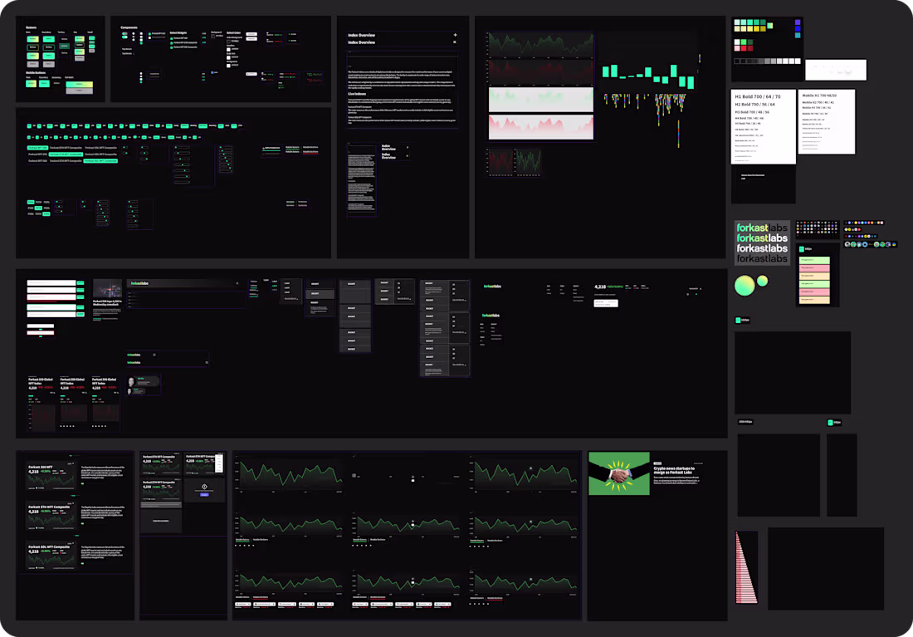Screen dimensions: 913x637
Task: Click the diamond warning icon in error card
Action: click(204, 486)
